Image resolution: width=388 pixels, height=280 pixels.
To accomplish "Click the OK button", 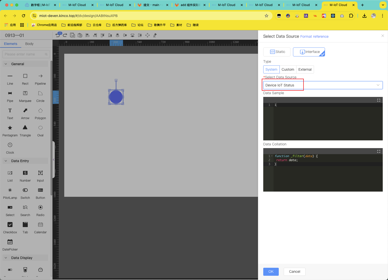I will pos(271,272).
